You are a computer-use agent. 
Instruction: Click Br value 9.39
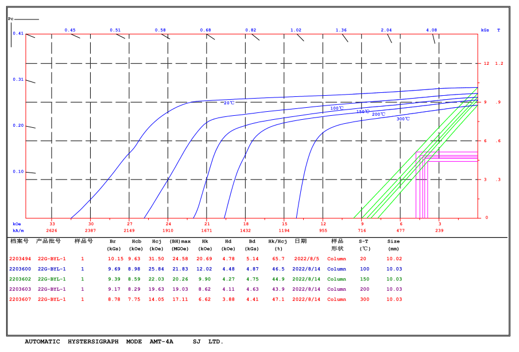(x=114, y=279)
